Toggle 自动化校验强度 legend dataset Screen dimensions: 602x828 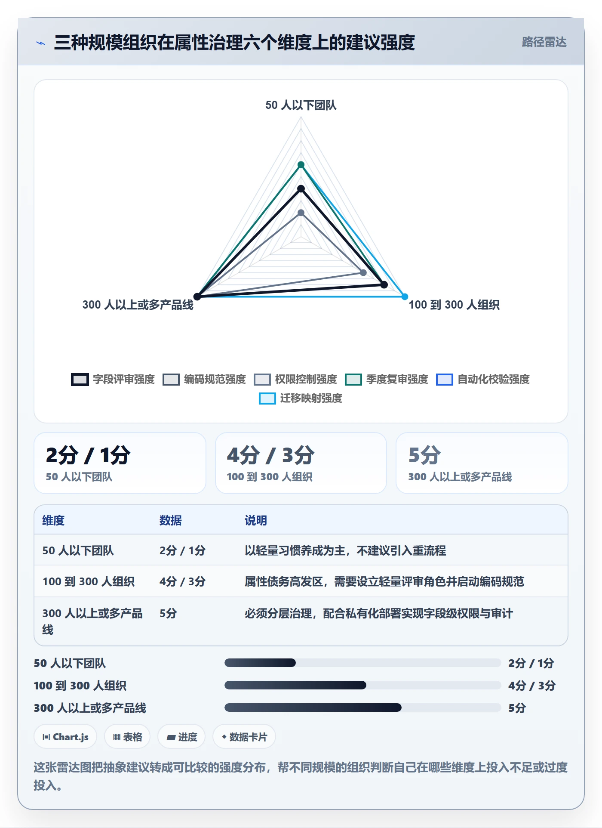483,379
